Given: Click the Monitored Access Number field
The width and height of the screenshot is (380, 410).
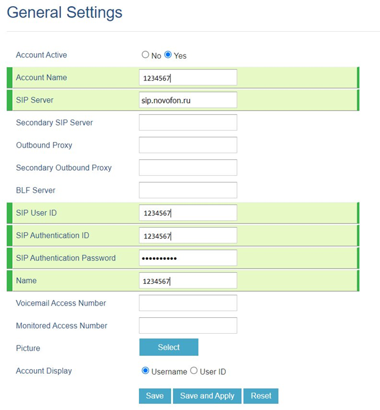Looking at the screenshot, I should tap(188, 326).
